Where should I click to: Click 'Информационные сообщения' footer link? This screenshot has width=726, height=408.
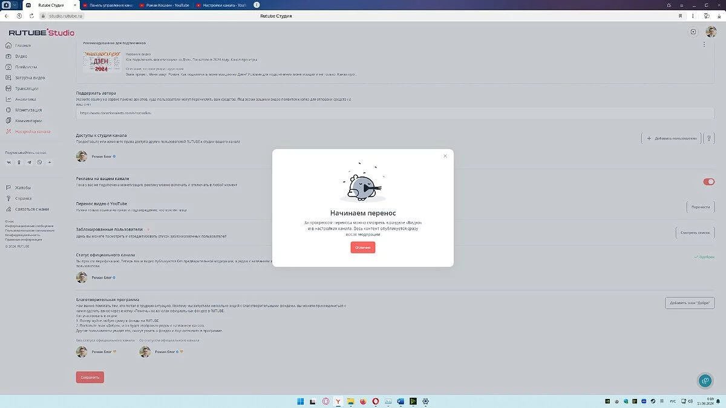[29, 226]
